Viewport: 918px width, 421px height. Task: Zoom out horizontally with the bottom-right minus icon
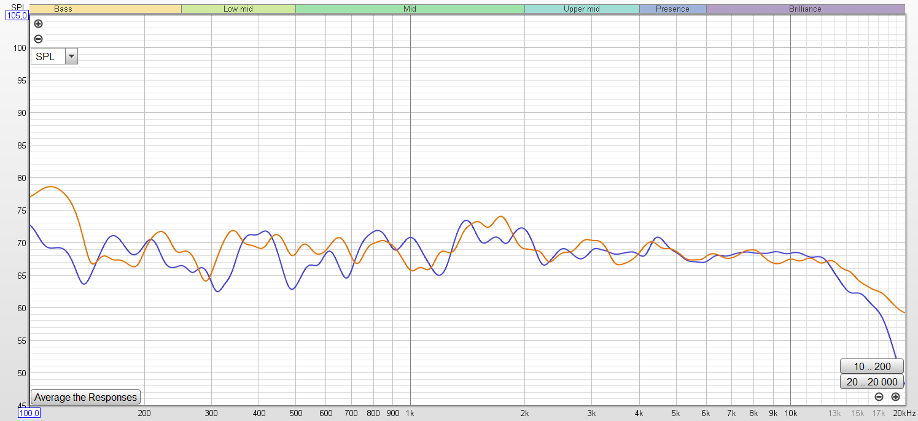(x=879, y=397)
